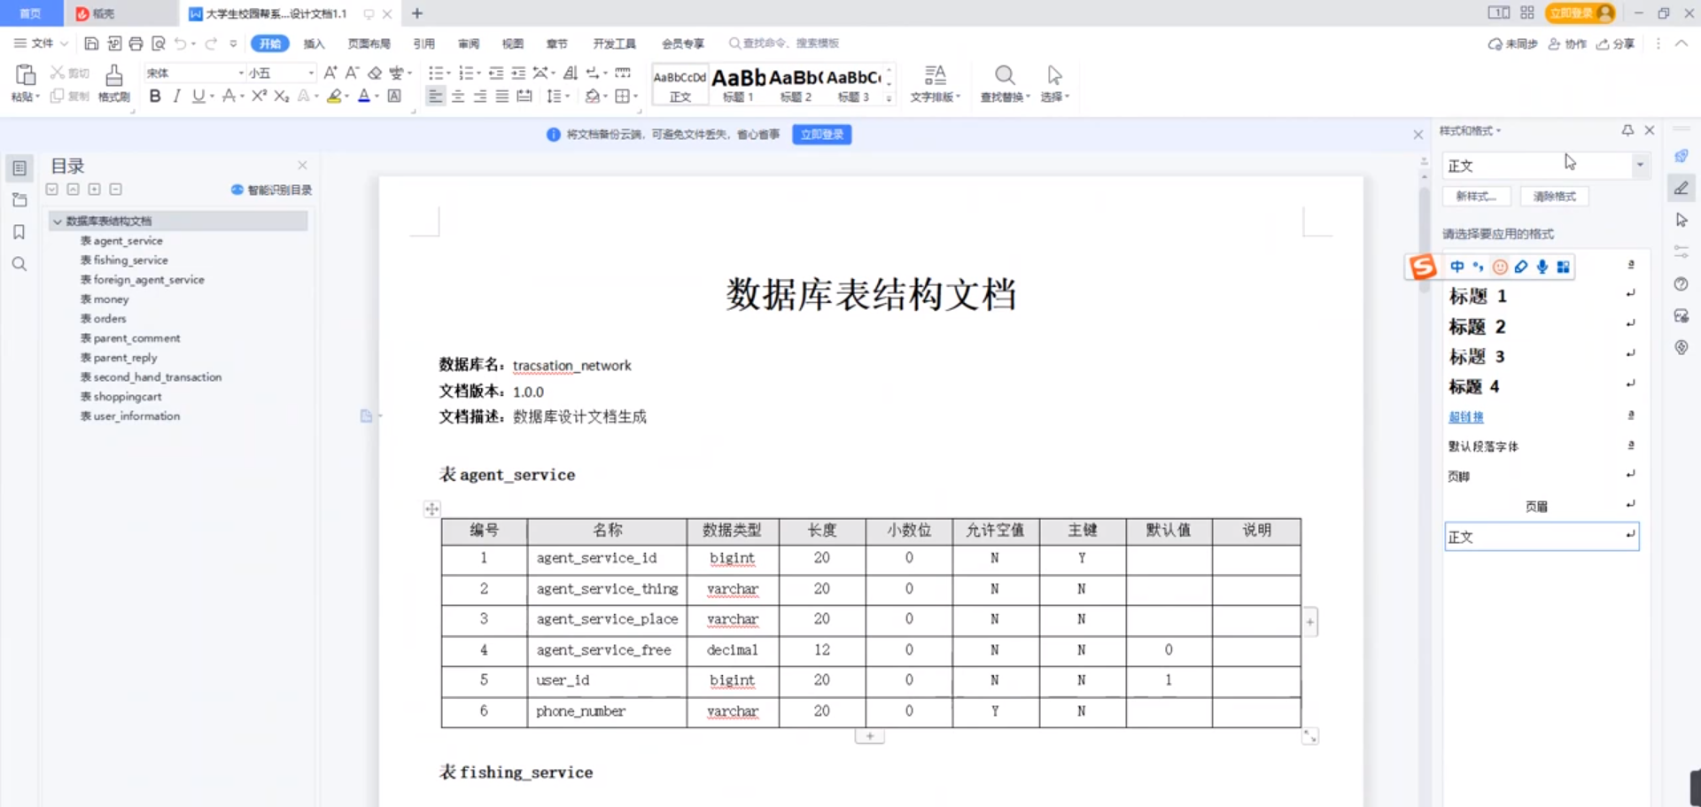Apply the red font color tool
The height and width of the screenshot is (807, 1701).
pyautogui.click(x=363, y=96)
